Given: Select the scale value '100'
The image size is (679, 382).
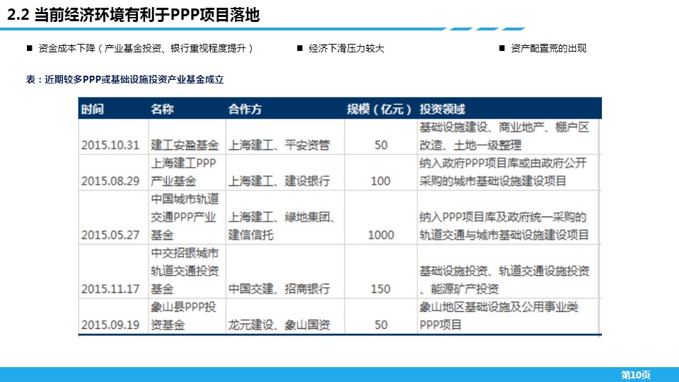Looking at the screenshot, I should click(x=381, y=181).
